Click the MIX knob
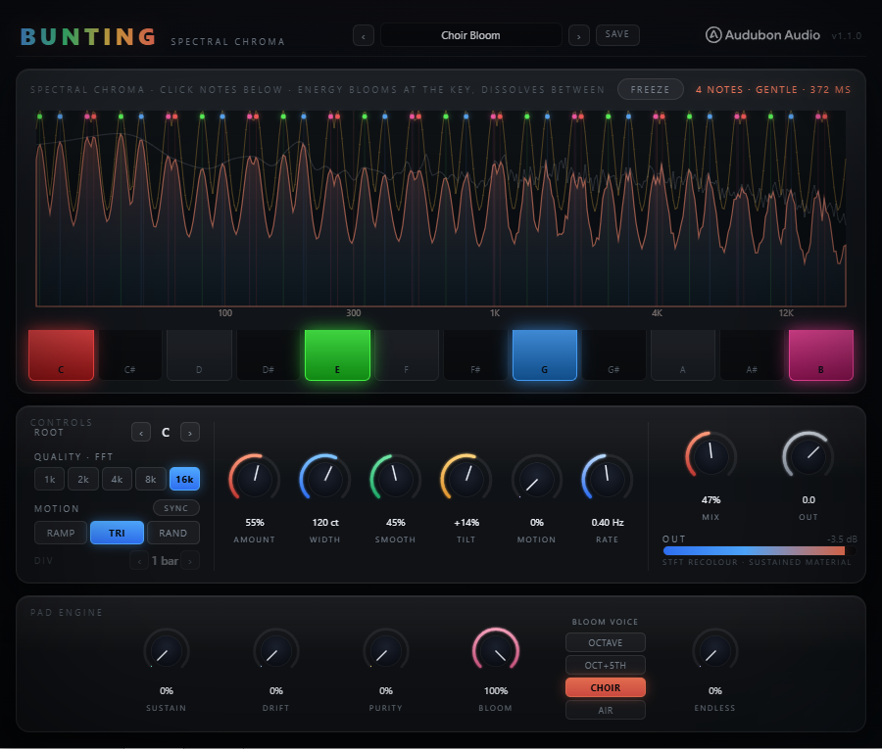 711,456
